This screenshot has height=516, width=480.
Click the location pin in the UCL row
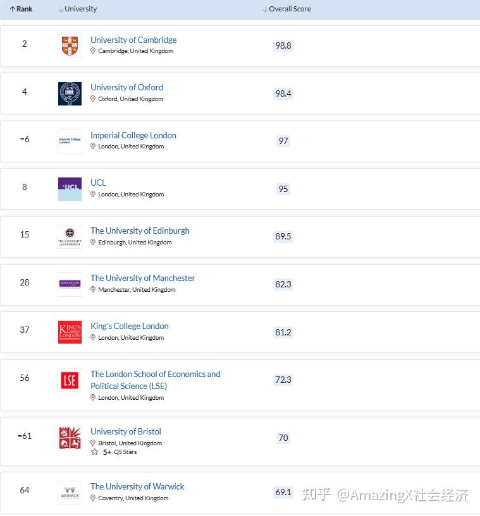click(x=93, y=194)
